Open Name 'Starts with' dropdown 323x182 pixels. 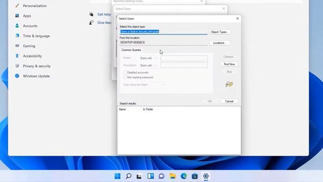[x=148, y=58]
